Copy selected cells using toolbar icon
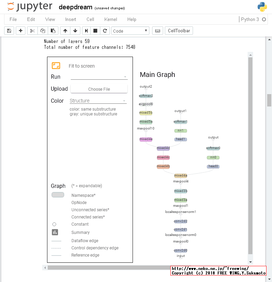The height and width of the screenshot is (282, 272). tap(43, 31)
